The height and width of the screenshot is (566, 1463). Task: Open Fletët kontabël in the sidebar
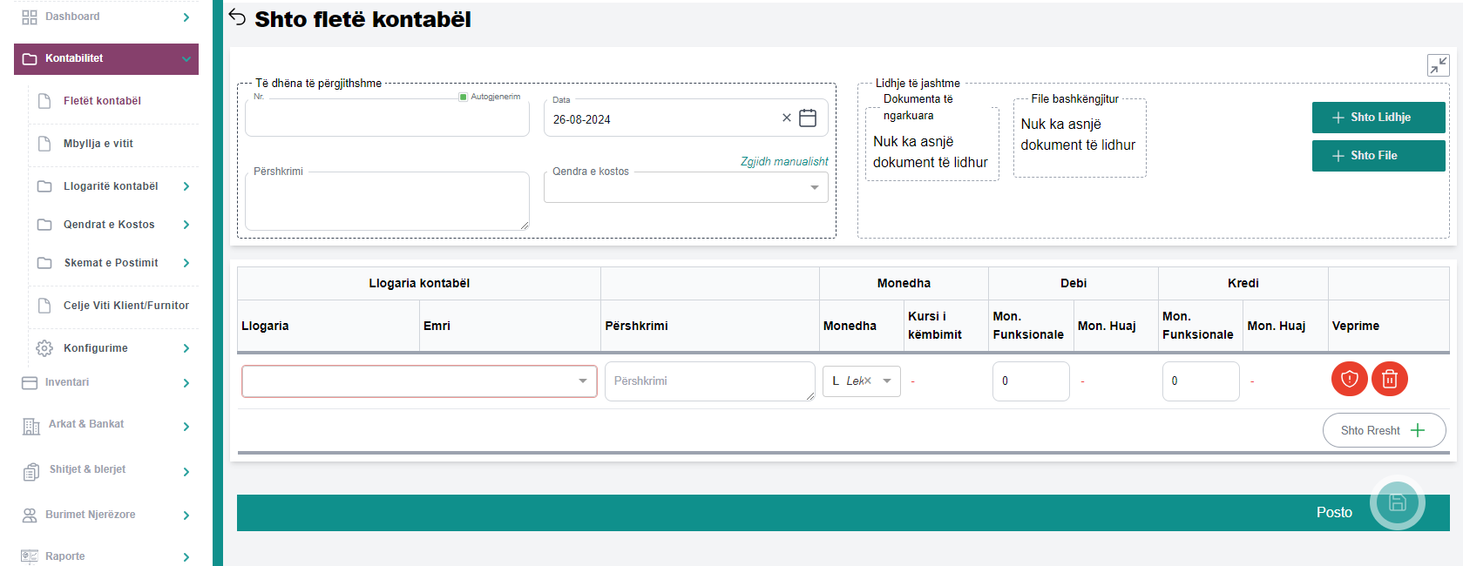(102, 101)
